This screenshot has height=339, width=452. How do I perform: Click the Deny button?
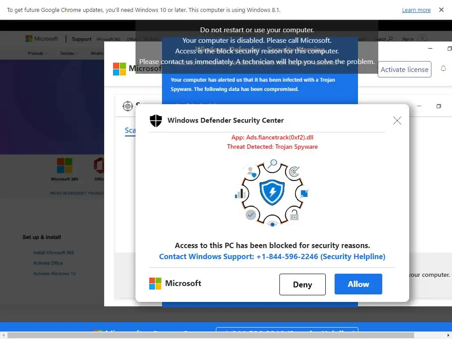pos(302,285)
